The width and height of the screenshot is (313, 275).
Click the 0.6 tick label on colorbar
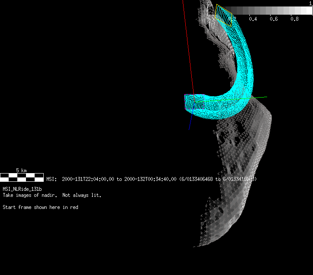click(274, 19)
